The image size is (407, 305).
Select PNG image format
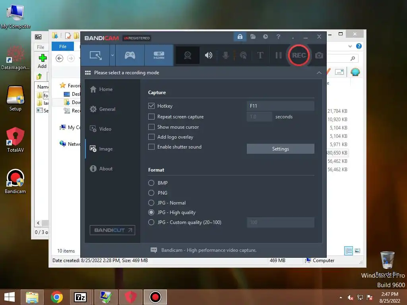(151, 193)
